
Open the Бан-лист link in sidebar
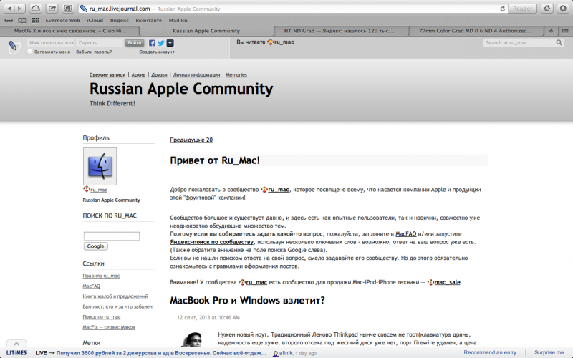[117, 306]
